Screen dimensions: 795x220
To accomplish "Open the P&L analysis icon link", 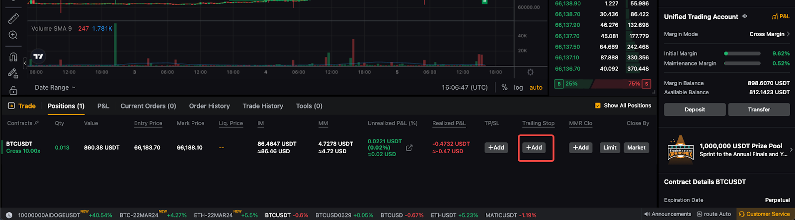I will coord(781,16).
